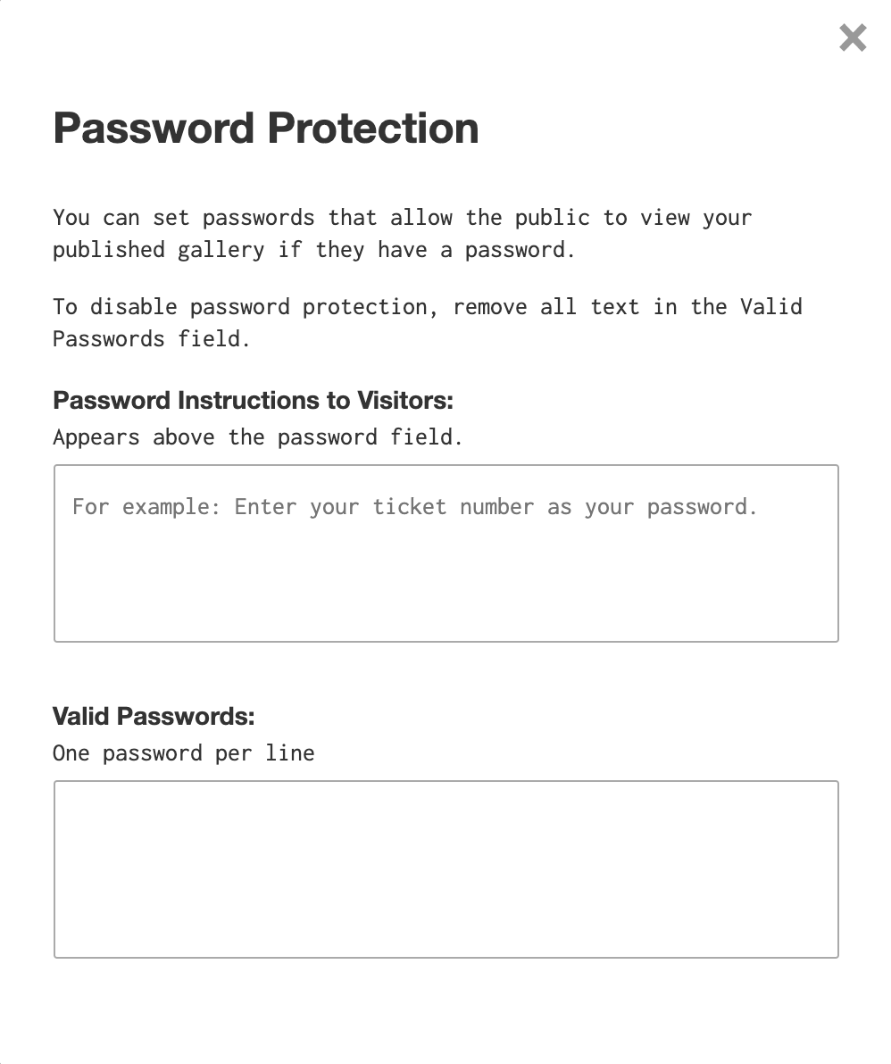Close the Password Protection dialog
Image resolution: width=891 pixels, height=1064 pixels.
[x=853, y=38]
